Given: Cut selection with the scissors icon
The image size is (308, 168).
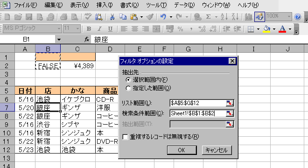Looking at the screenshot, I should [112, 17].
